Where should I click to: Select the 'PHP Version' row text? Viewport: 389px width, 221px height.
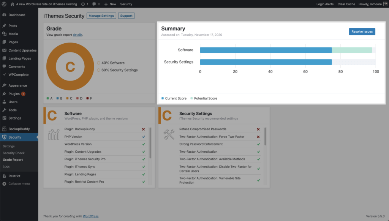73,137
